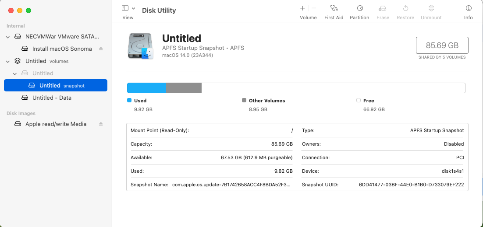Click the 66.92 GB free value
The width and height of the screenshot is (483, 227).
(x=374, y=109)
